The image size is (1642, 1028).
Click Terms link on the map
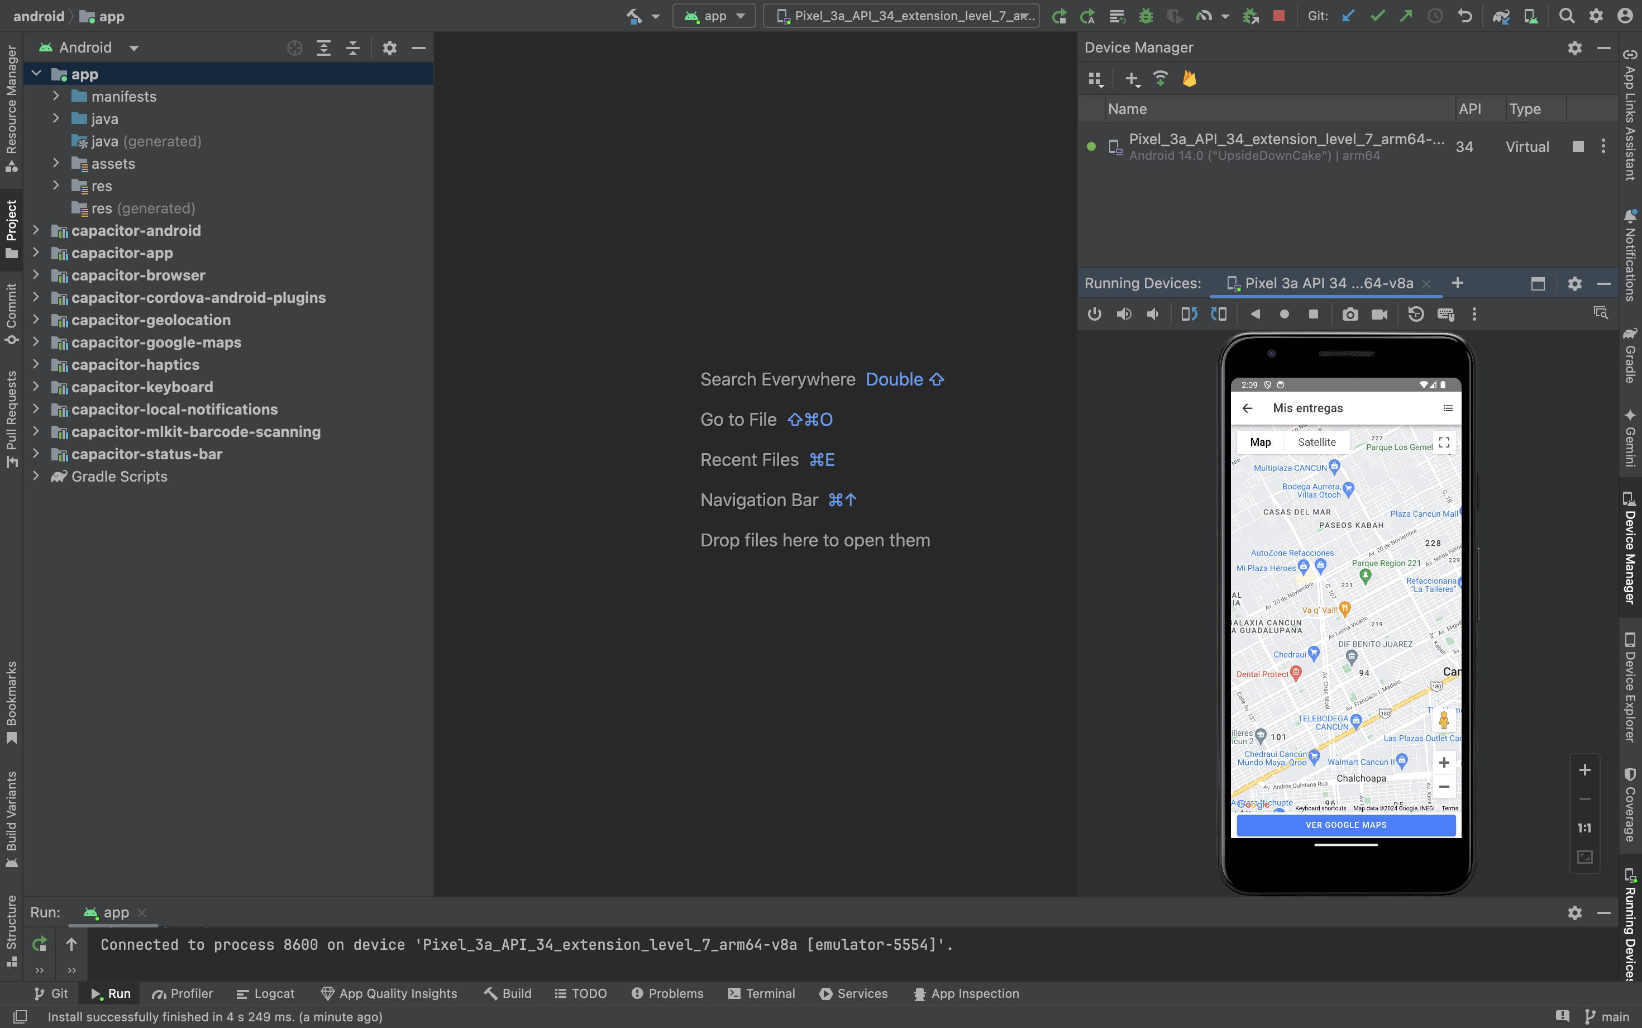point(1450,808)
